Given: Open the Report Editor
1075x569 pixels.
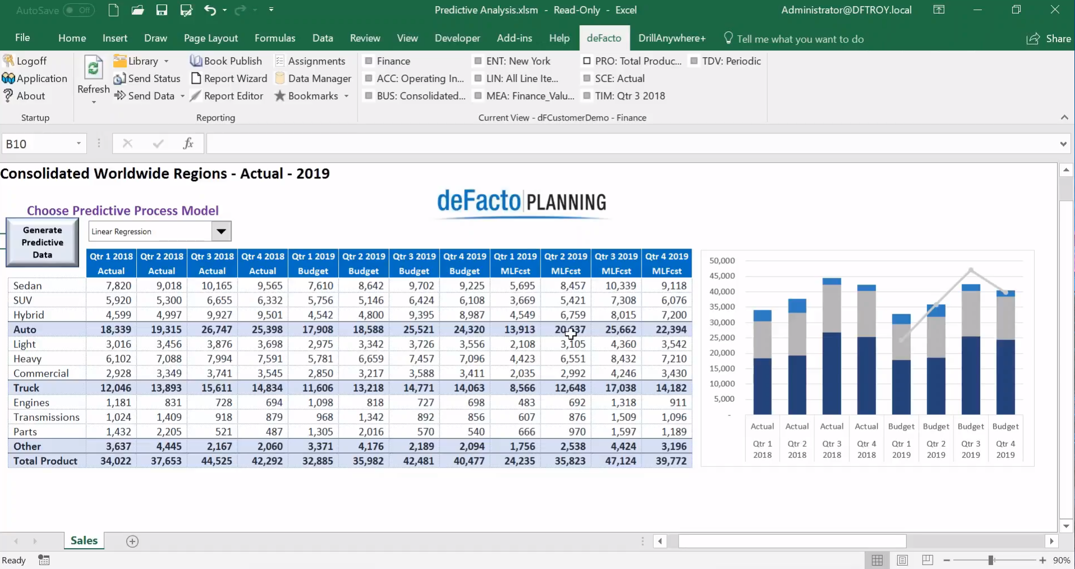Looking at the screenshot, I should pos(227,96).
